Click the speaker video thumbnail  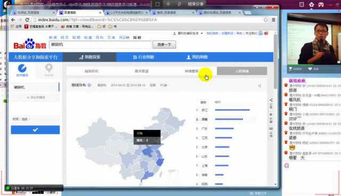point(314,39)
